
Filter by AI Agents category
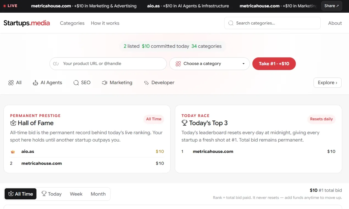tap(47, 82)
